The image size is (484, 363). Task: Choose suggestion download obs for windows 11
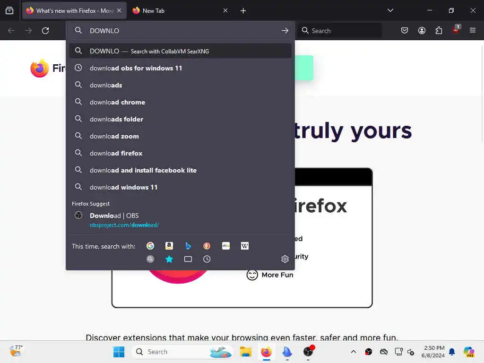point(180,68)
